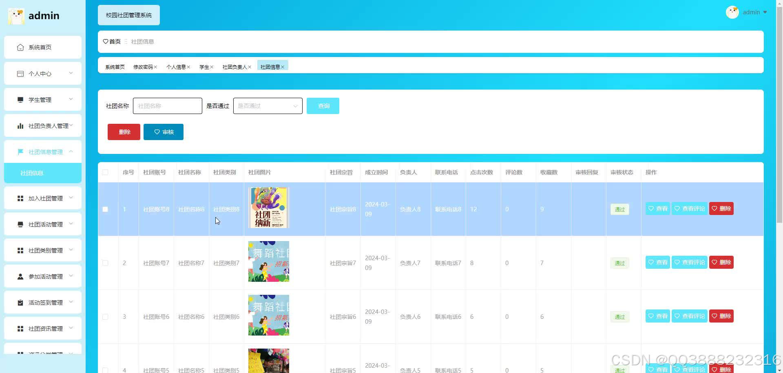The image size is (783, 373).
Task: Click the 通过 status tag in row 社团账号8
Action: [620, 209]
